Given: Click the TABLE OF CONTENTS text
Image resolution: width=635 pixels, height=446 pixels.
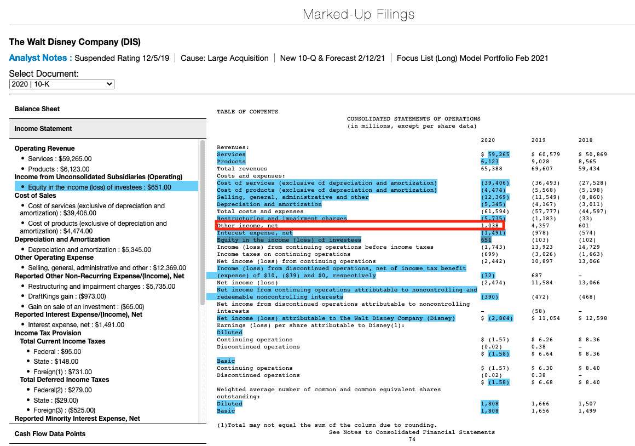Looking at the screenshot, I should (x=247, y=112).
